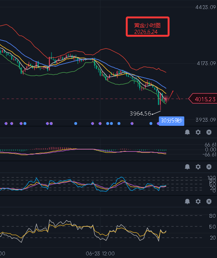Click the 20 level on RSI axis
The image size is (217, 258).
[x=212, y=238]
